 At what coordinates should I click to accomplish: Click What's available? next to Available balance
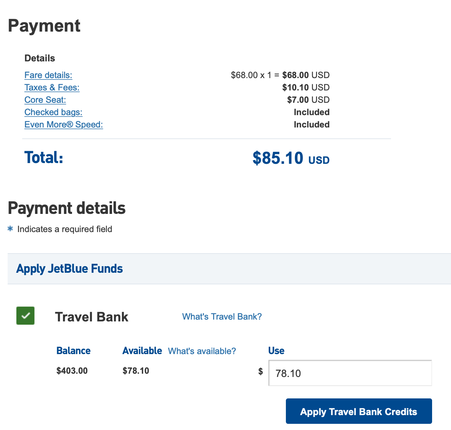pyautogui.click(x=202, y=351)
